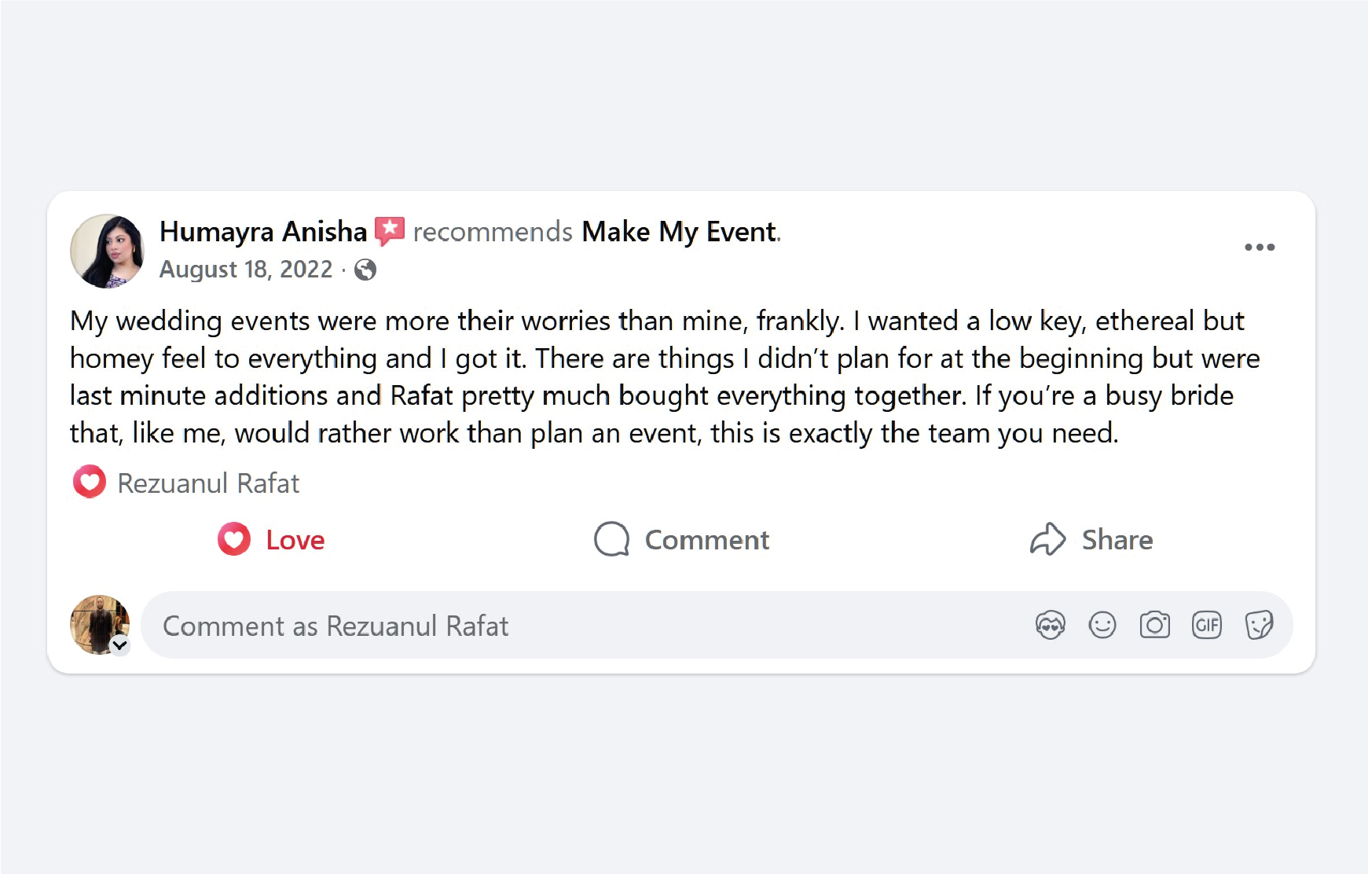The height and width of the screenshot is (874, 1368).
Task: Open Humayra Anisha's profile
Action: [x=263, y=231]
